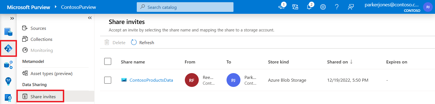
Task: Click the Delete toolbar button
Action: click(115, 42)
